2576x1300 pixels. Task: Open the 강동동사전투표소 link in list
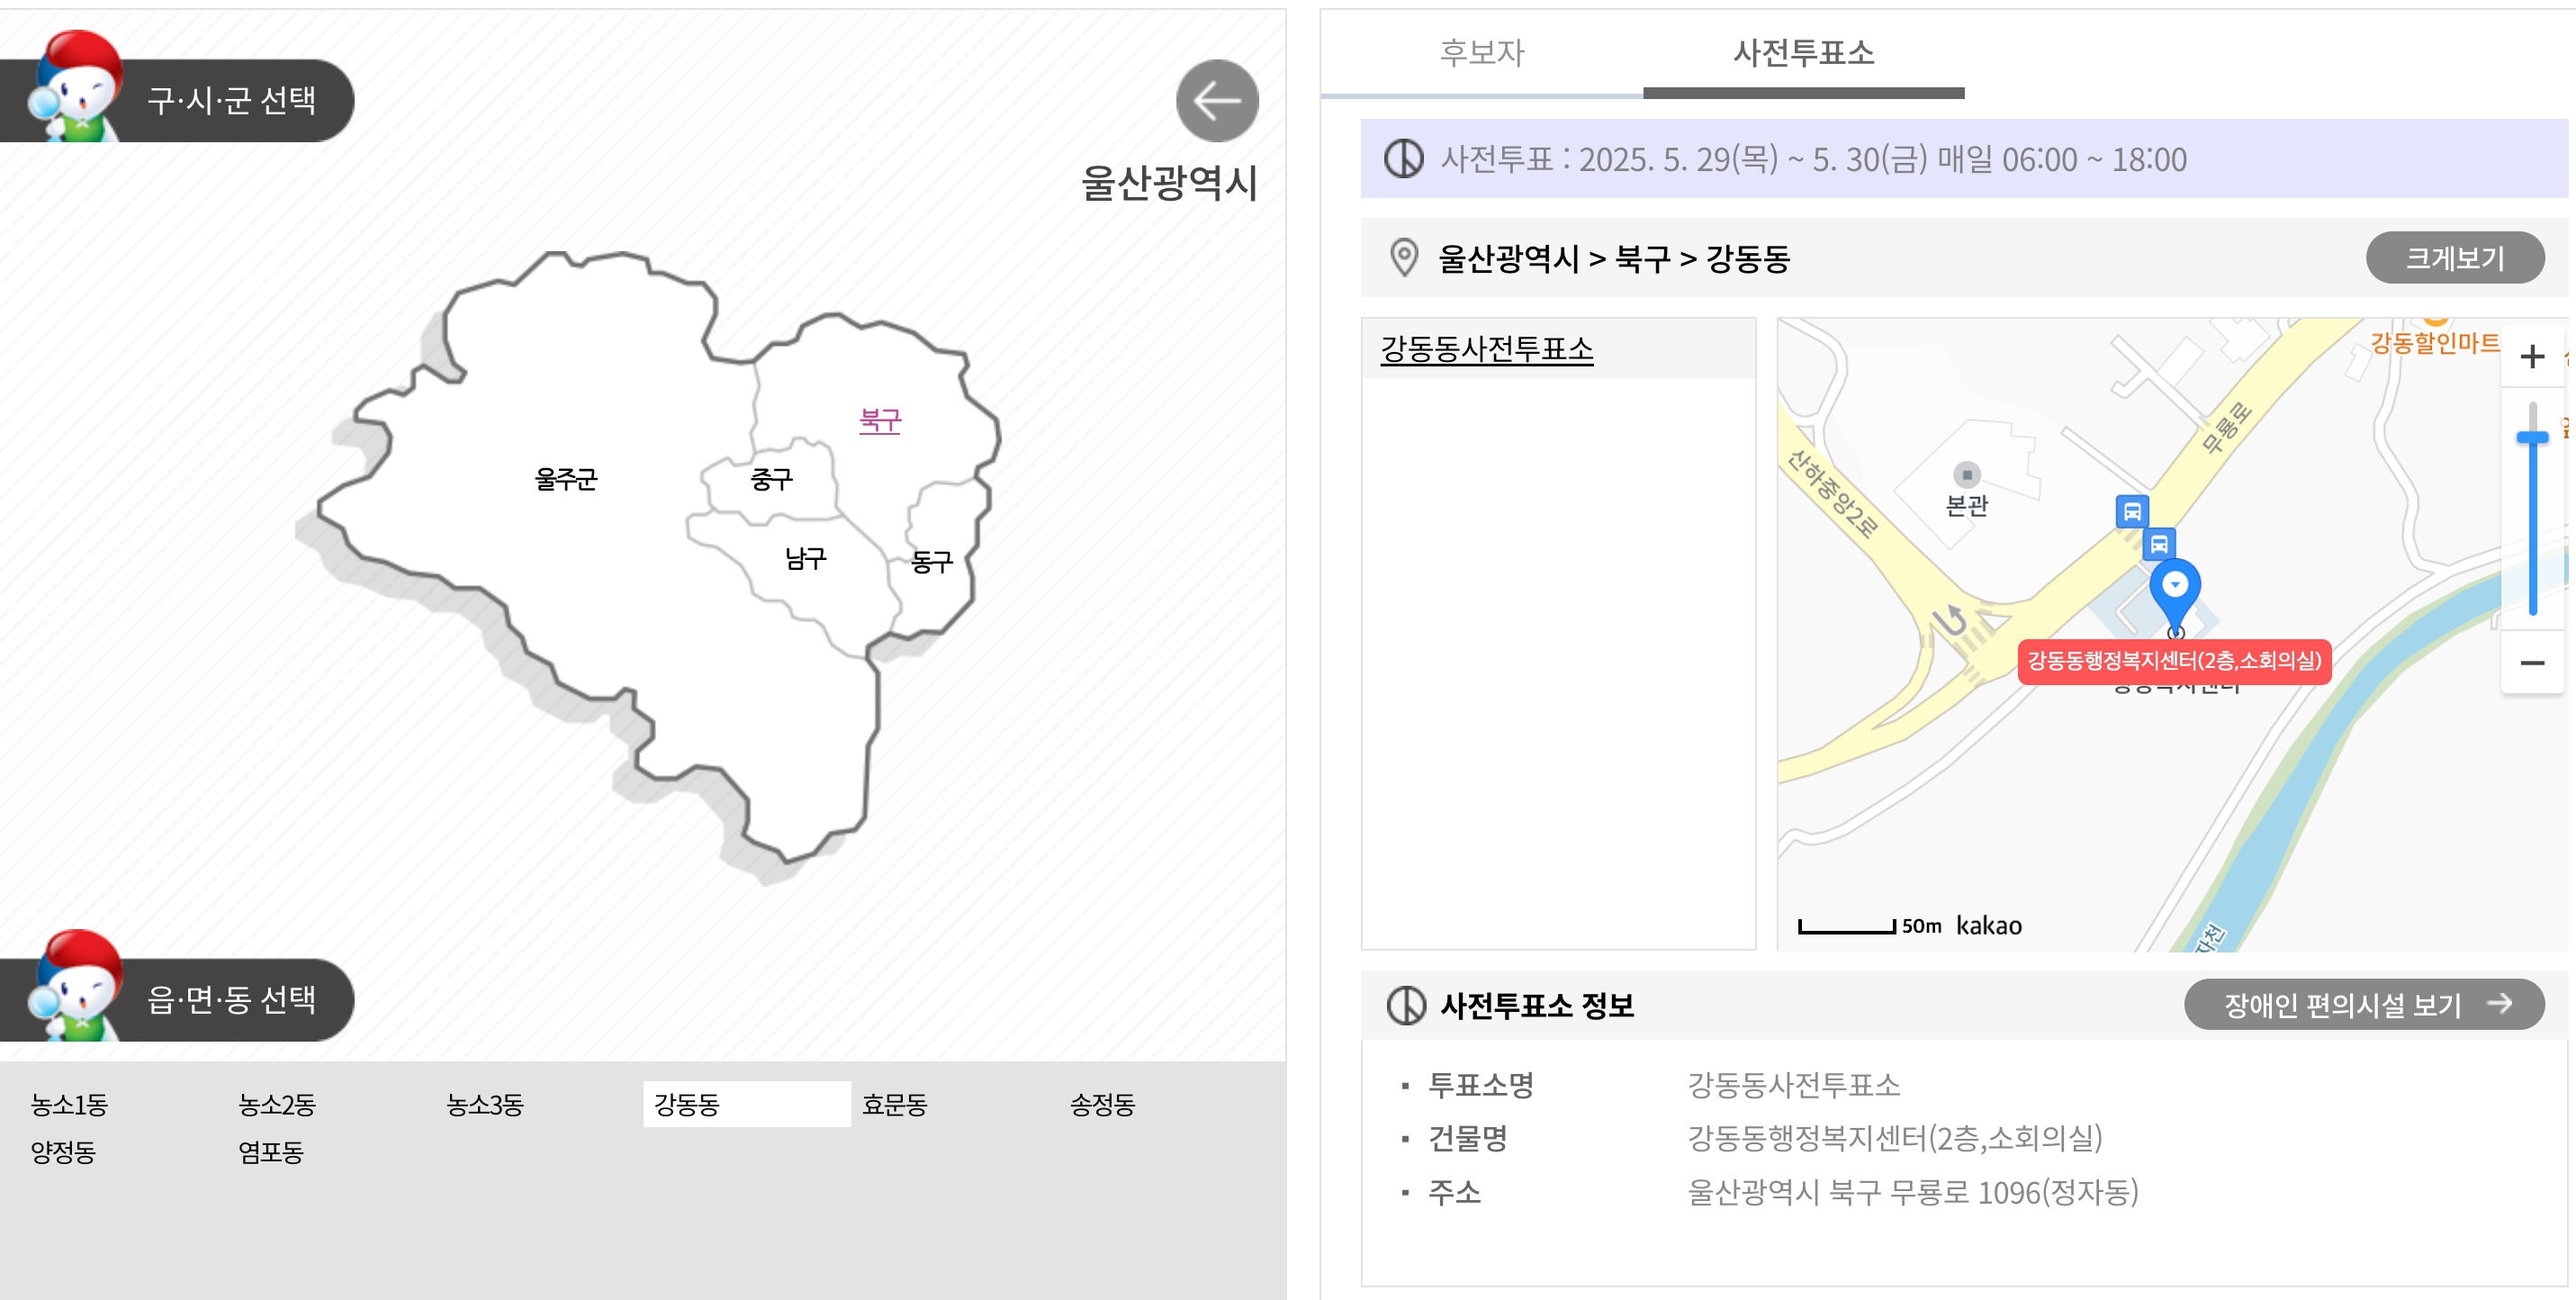[1487, 349]
